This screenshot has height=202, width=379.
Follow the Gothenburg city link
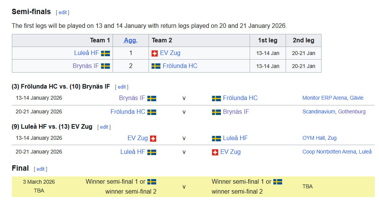click(x=352, y=112)
